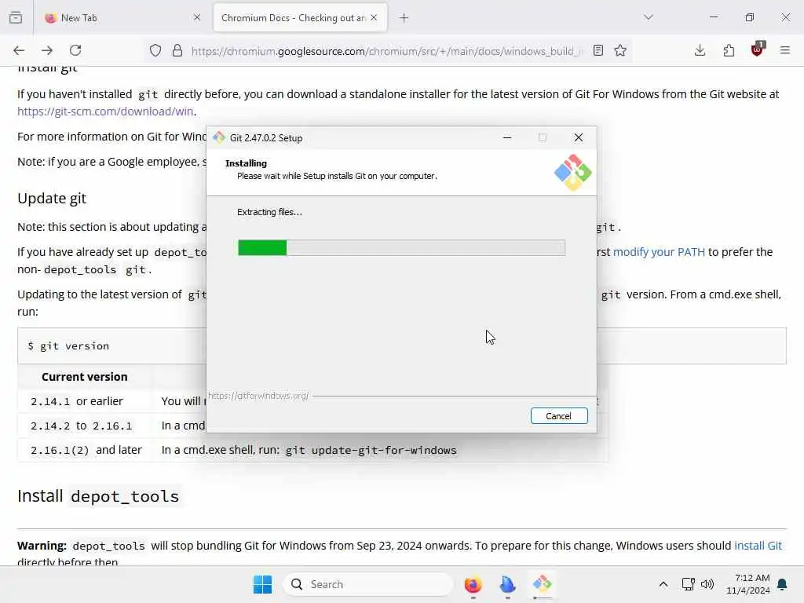This screenshot has width=804, height=603.
Task: Cancel the Git setup installation
Action: pyautogui.click(x=559, y=416)
